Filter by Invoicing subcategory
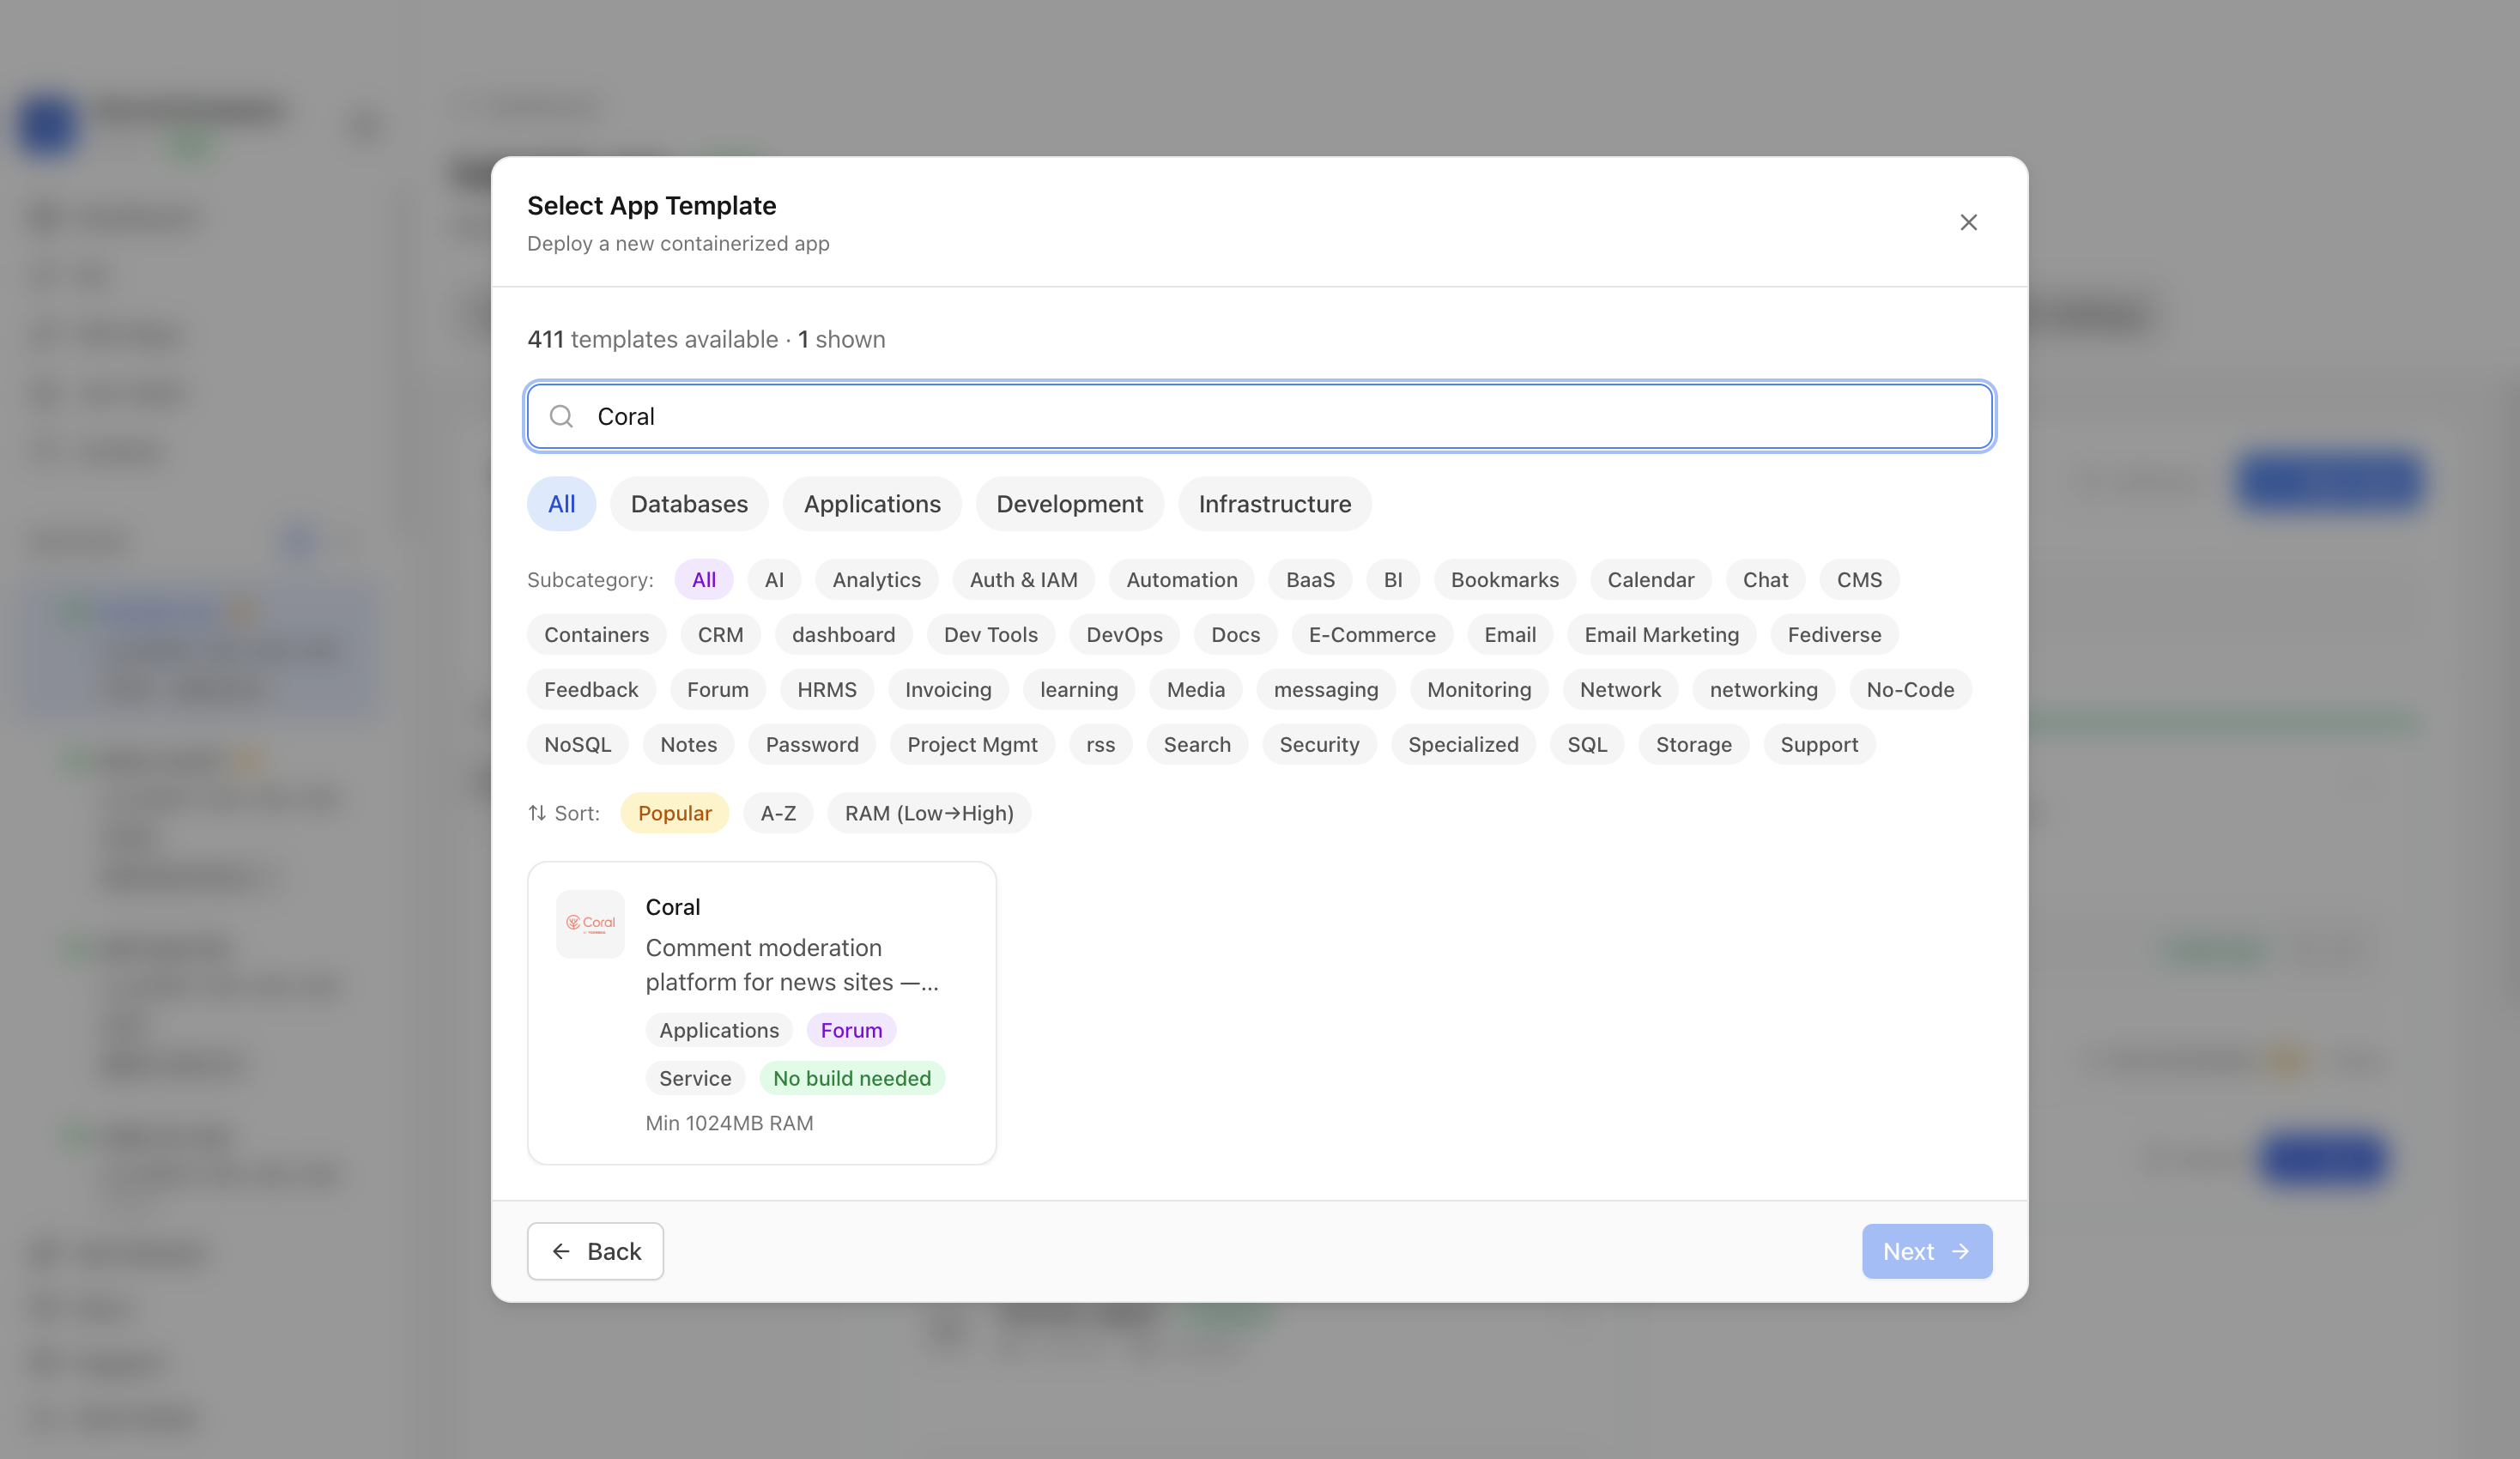Screen dimensions: 2520x1459 (948, 690)
